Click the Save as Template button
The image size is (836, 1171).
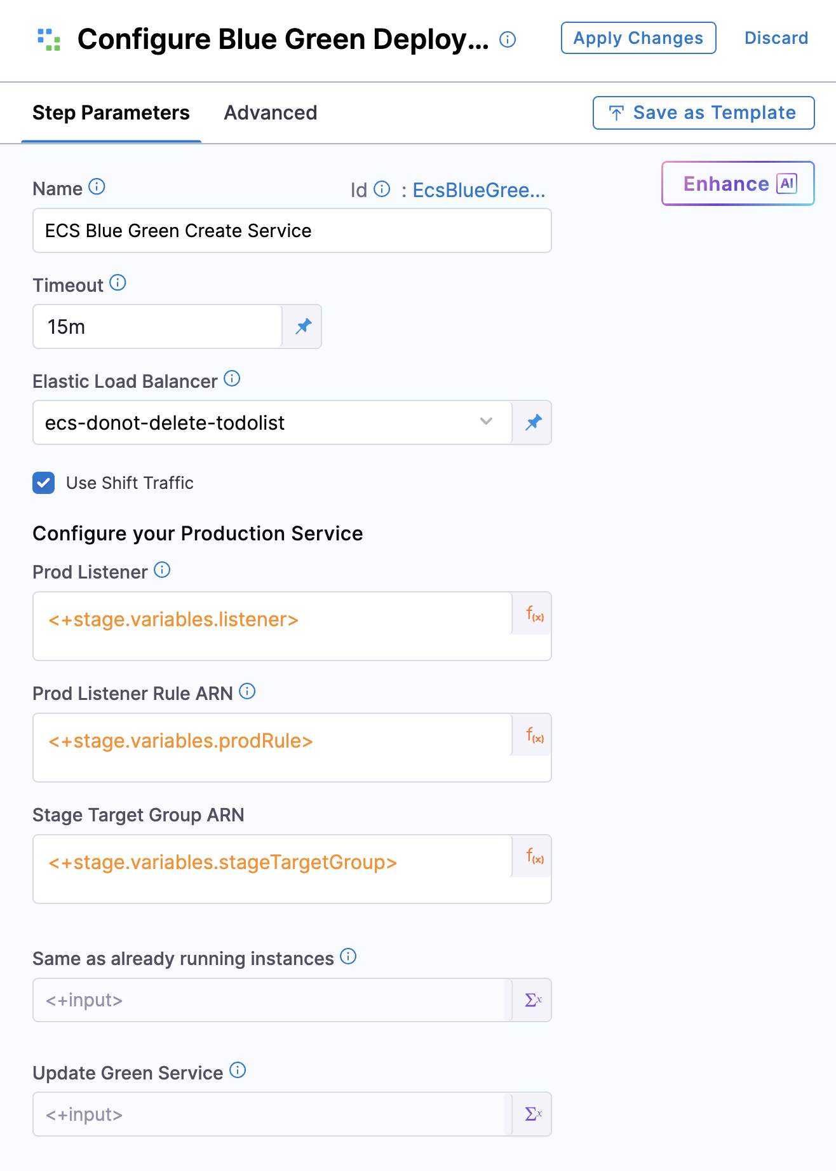coord(703,113)
